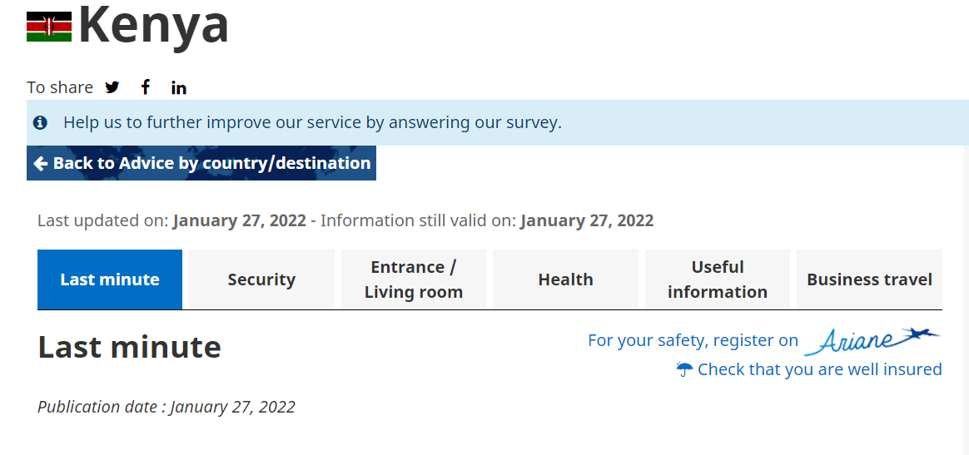The image size is (969, 455).
Task: Click the bold 'Last minute' section heading
Action: click(x=129, y=347)
